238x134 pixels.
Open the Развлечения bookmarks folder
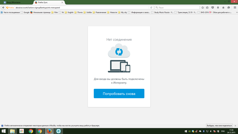tap(99, 13)
